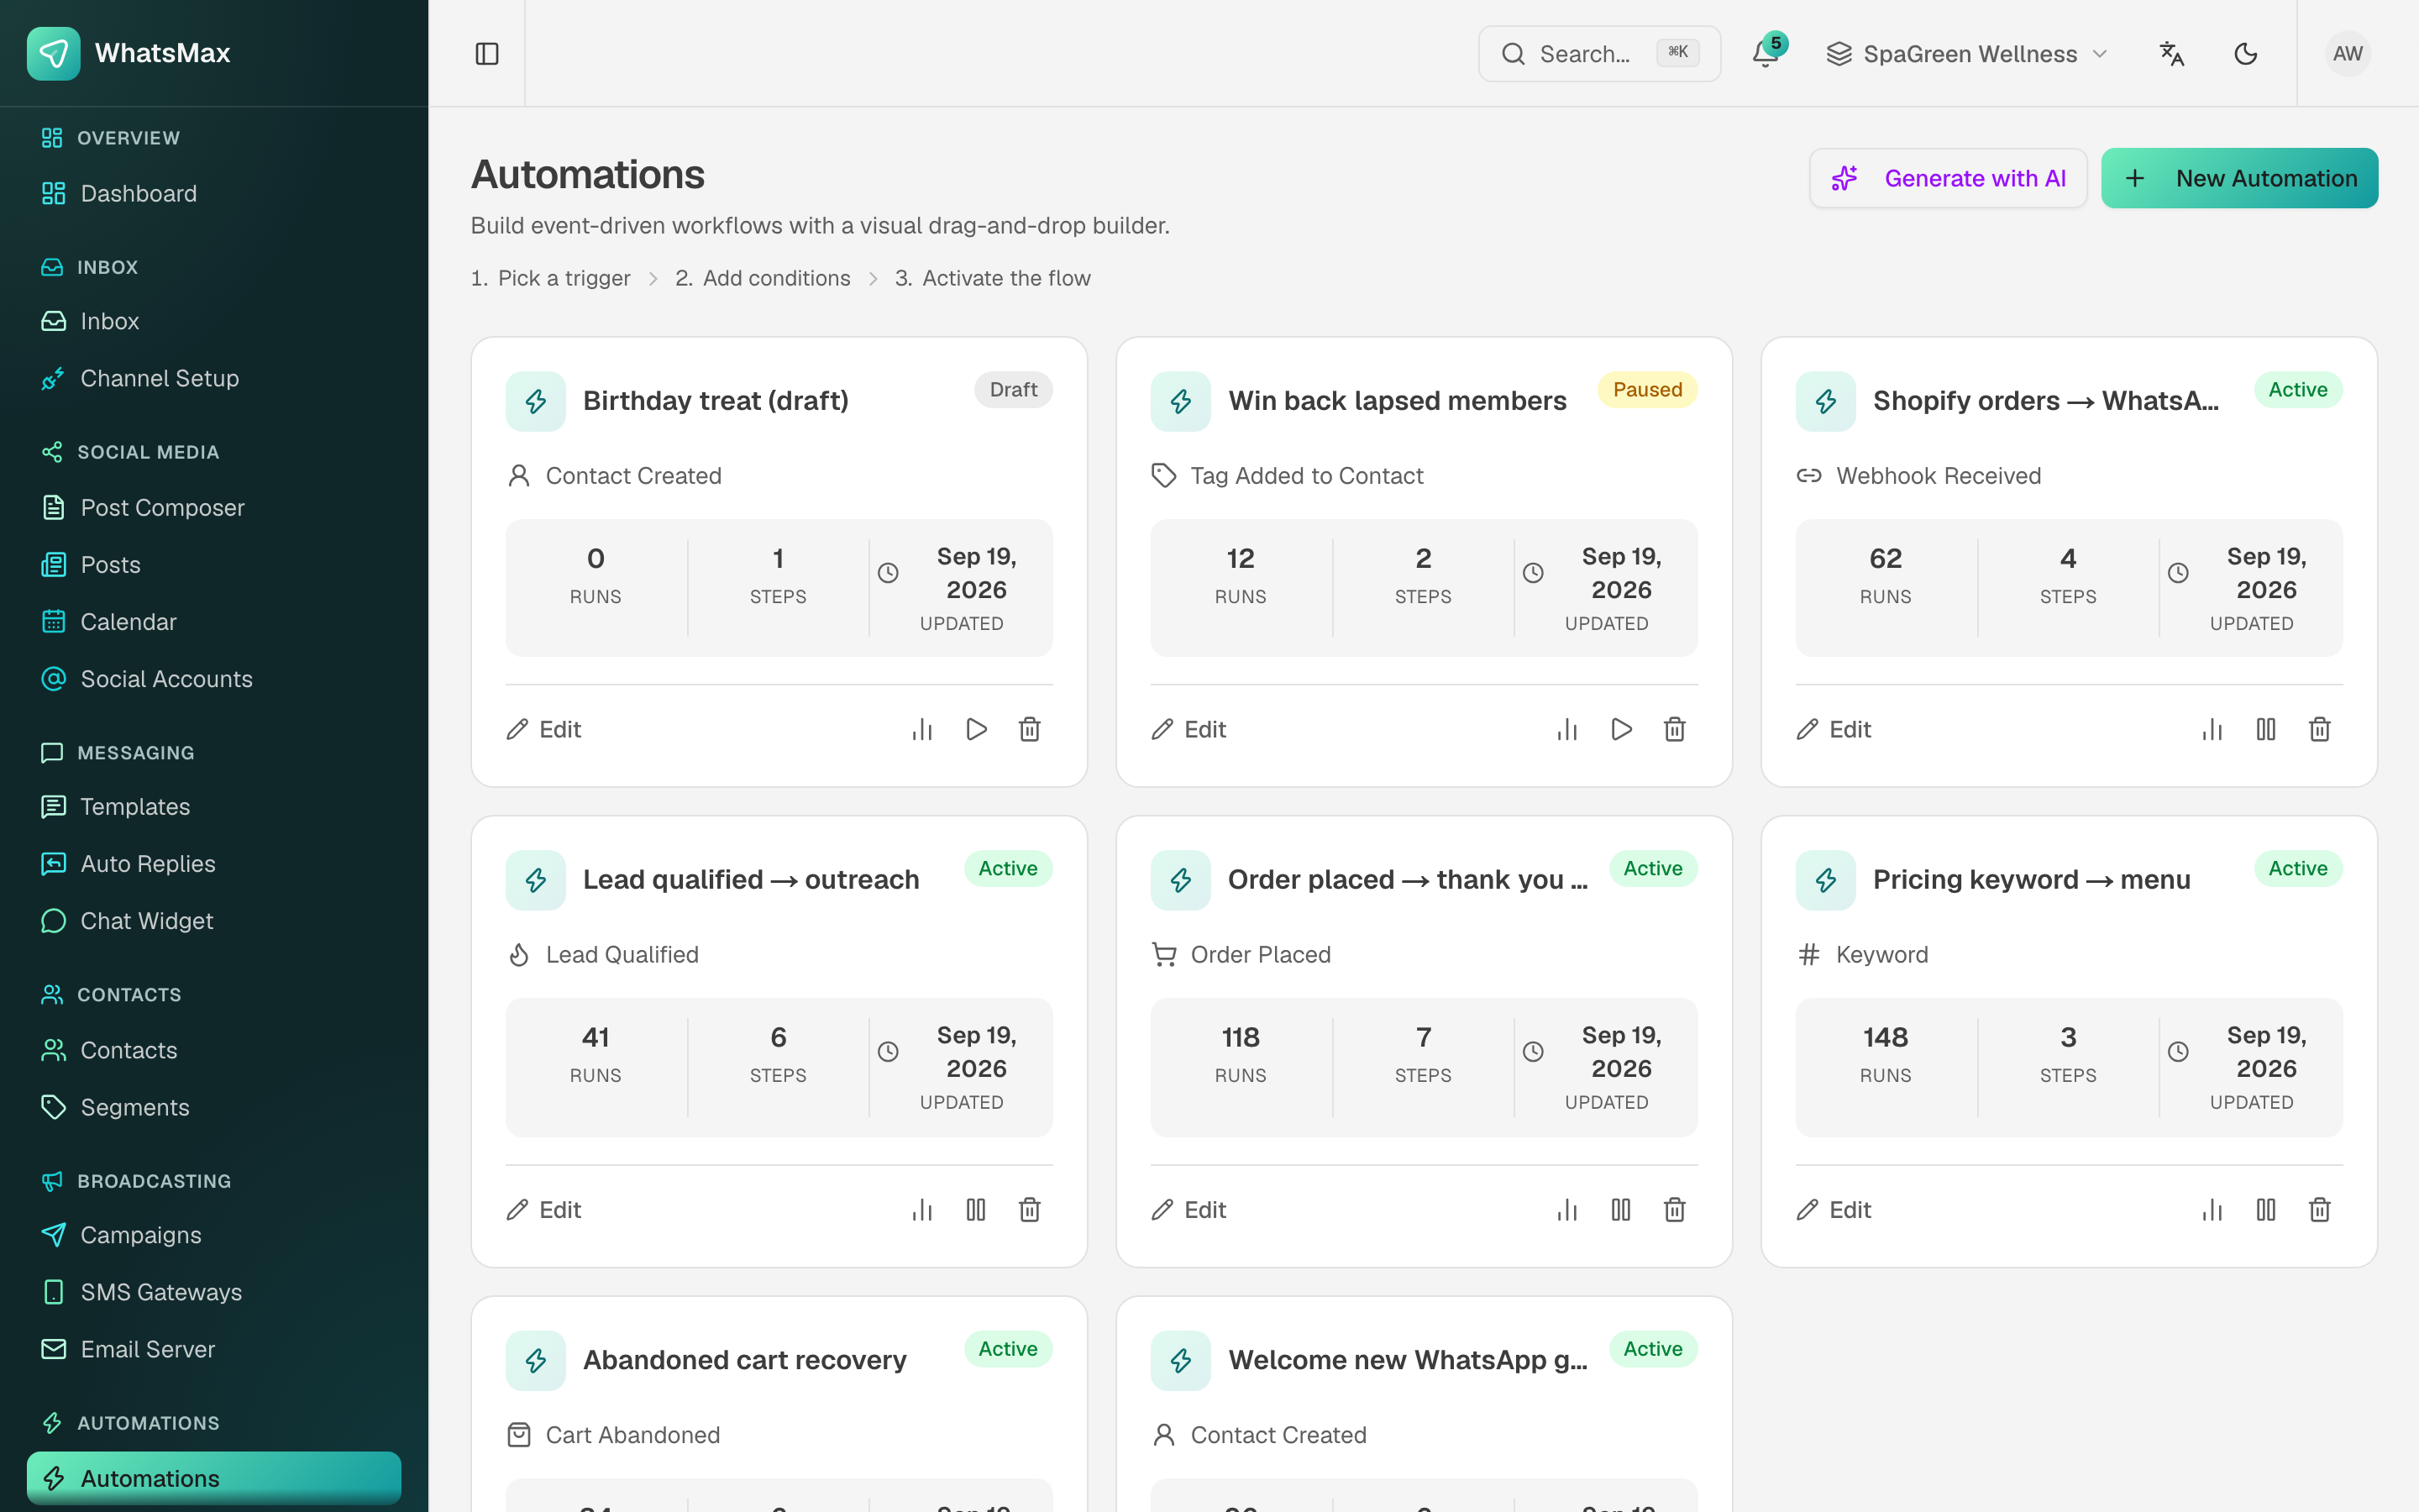Open SpaGreen Wellness workspace dropdown
Viewport: 2419px width, 1512px height.
(x=1966, y=53)
